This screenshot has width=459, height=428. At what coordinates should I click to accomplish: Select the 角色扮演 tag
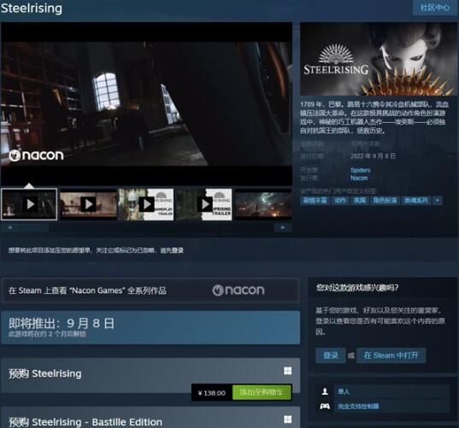[385, 201]
